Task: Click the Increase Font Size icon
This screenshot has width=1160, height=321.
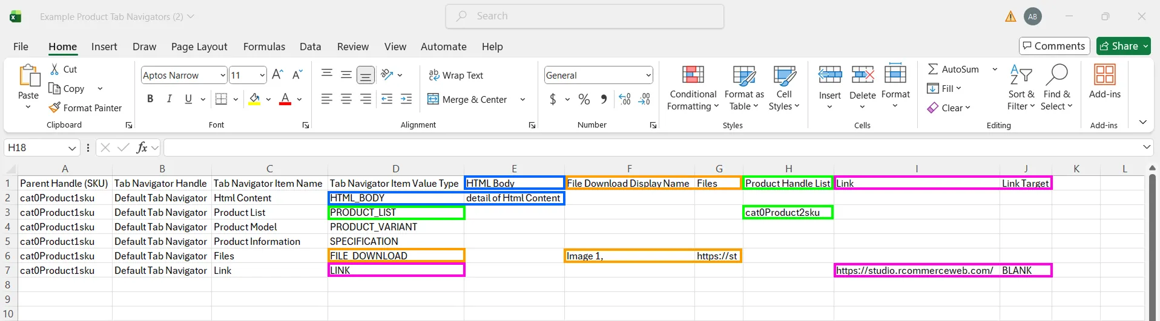Action: 277,75
